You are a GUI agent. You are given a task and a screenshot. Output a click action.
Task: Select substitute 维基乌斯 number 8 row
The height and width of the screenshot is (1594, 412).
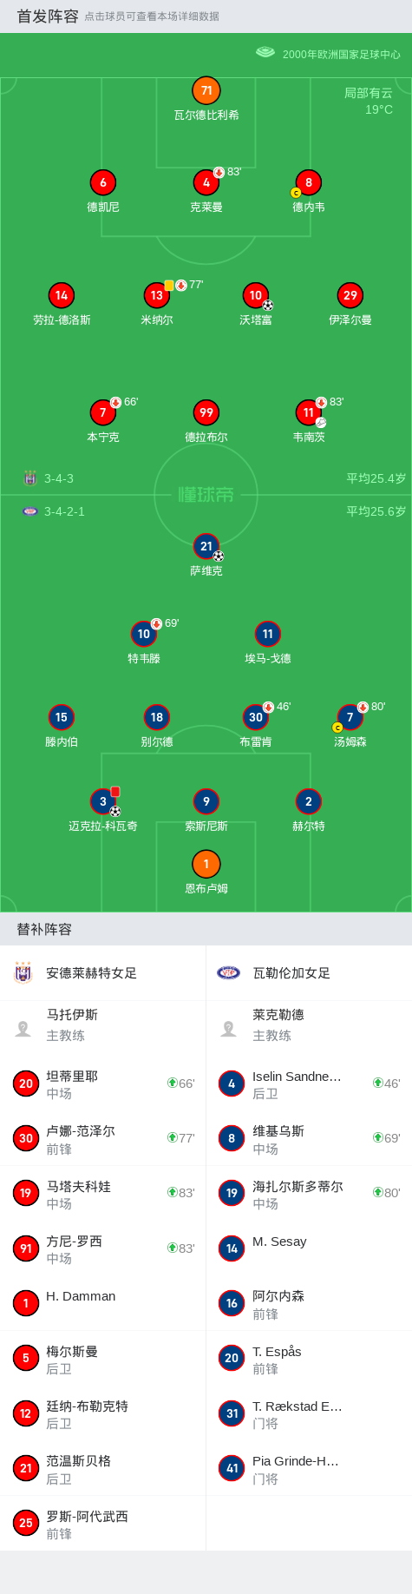pyautogui.click(x=309, y=1138)
